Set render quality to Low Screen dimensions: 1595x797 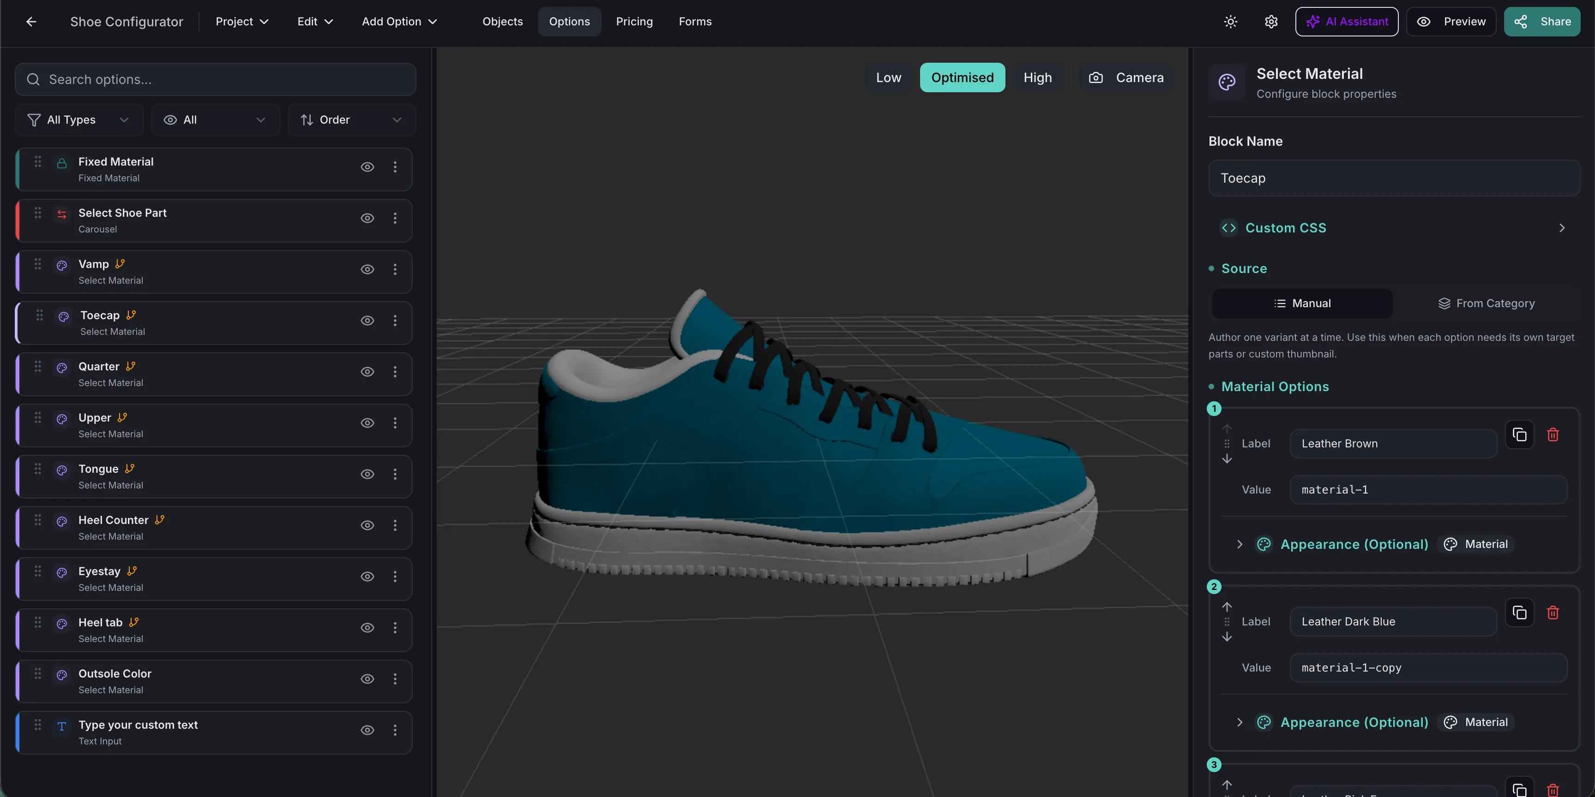point(888,78)
